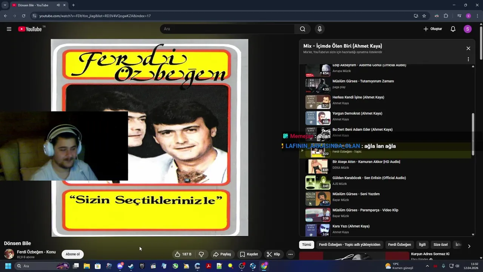This screenshot has width=483, height=272.
Task: Mute the tab via speaker icon
Action: point(58,5)
